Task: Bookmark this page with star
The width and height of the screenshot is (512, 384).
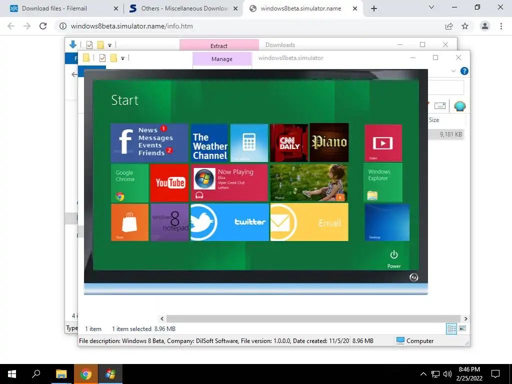Action: [x=465, y=26]
